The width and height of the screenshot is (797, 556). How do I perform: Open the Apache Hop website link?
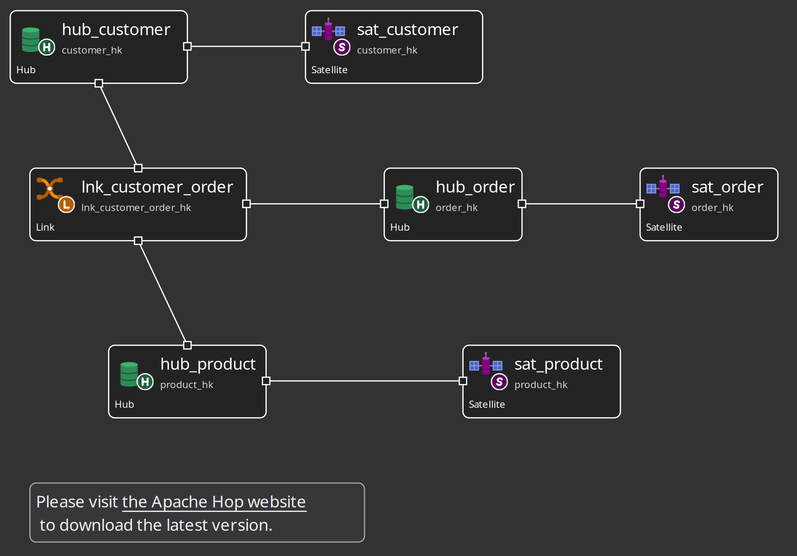[x=214, y=502]
